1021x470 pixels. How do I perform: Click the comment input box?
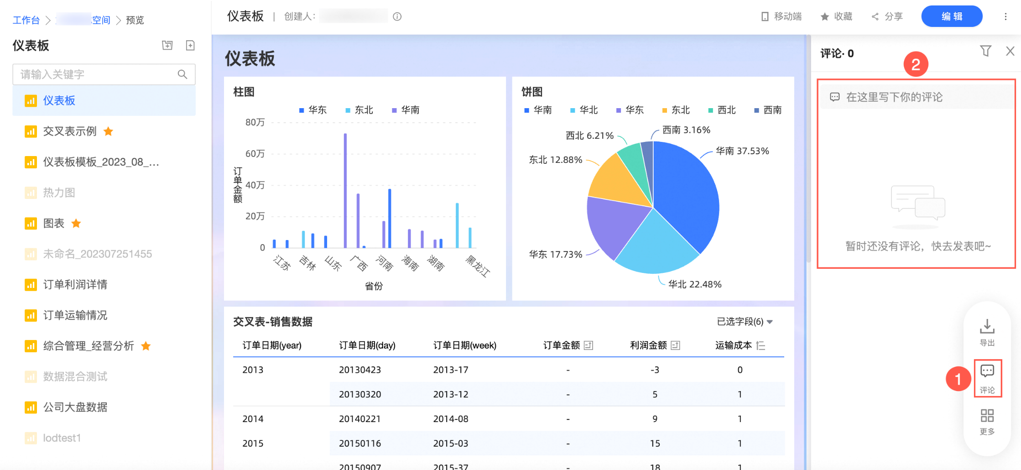916,97
